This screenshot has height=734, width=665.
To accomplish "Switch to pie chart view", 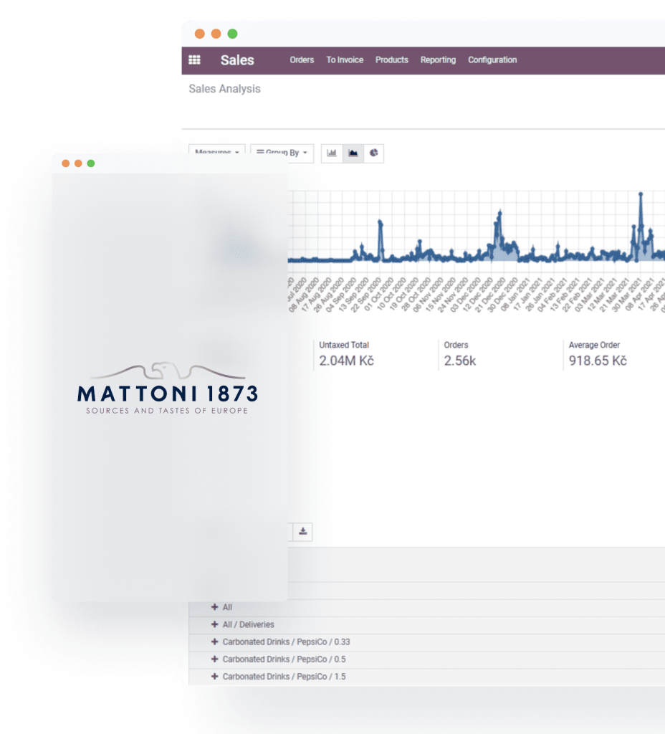I will pos(374,153).
